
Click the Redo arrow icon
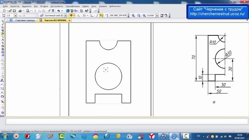point(62,11)
